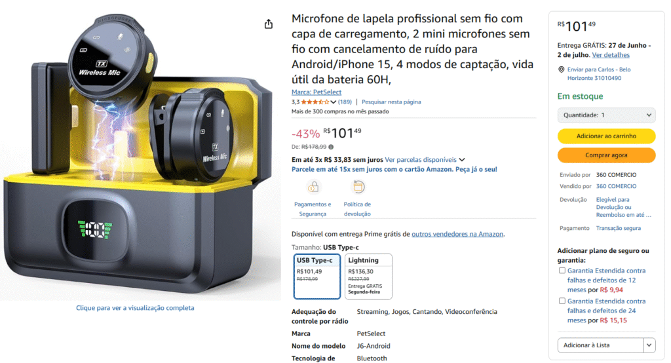
Task: Expand the Adicionar à Lista dropdown arrow
Action: click(x=649, y=345)
